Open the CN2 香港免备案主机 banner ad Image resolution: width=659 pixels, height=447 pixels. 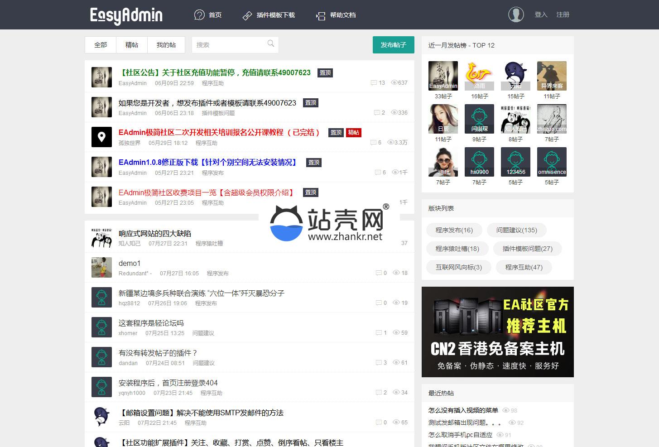(x=497, y=332)
